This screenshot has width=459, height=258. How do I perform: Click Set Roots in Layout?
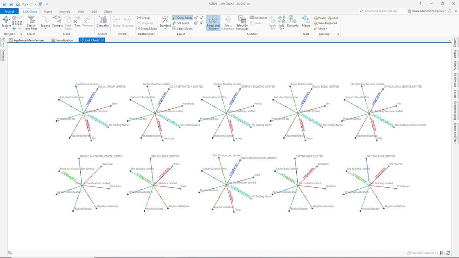coord(181,23)
